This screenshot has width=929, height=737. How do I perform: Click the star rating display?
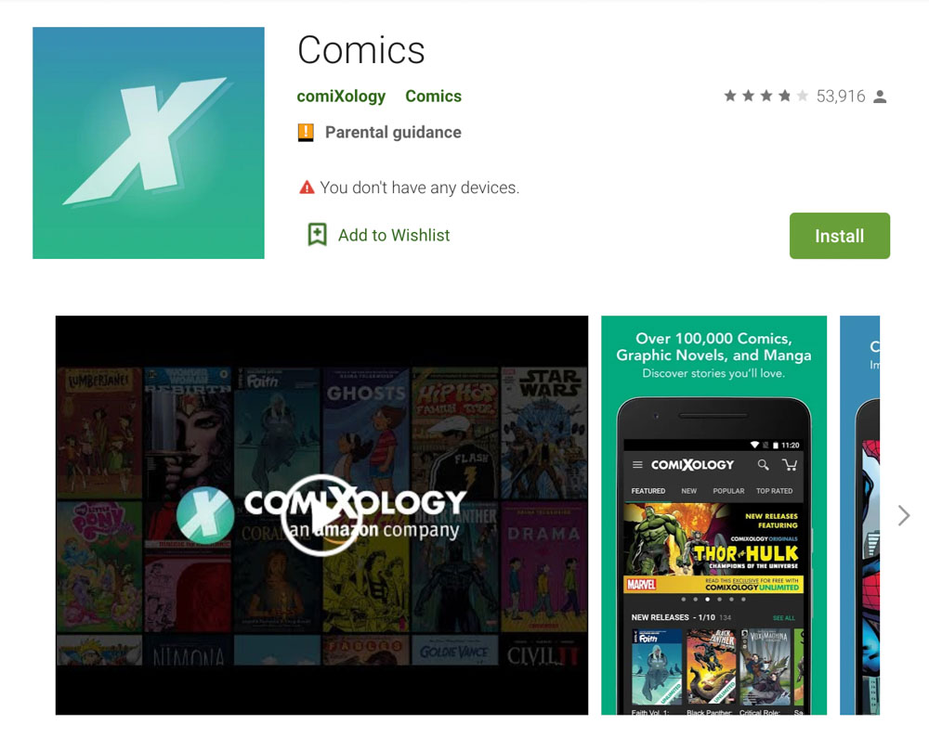tap(766, 96)
